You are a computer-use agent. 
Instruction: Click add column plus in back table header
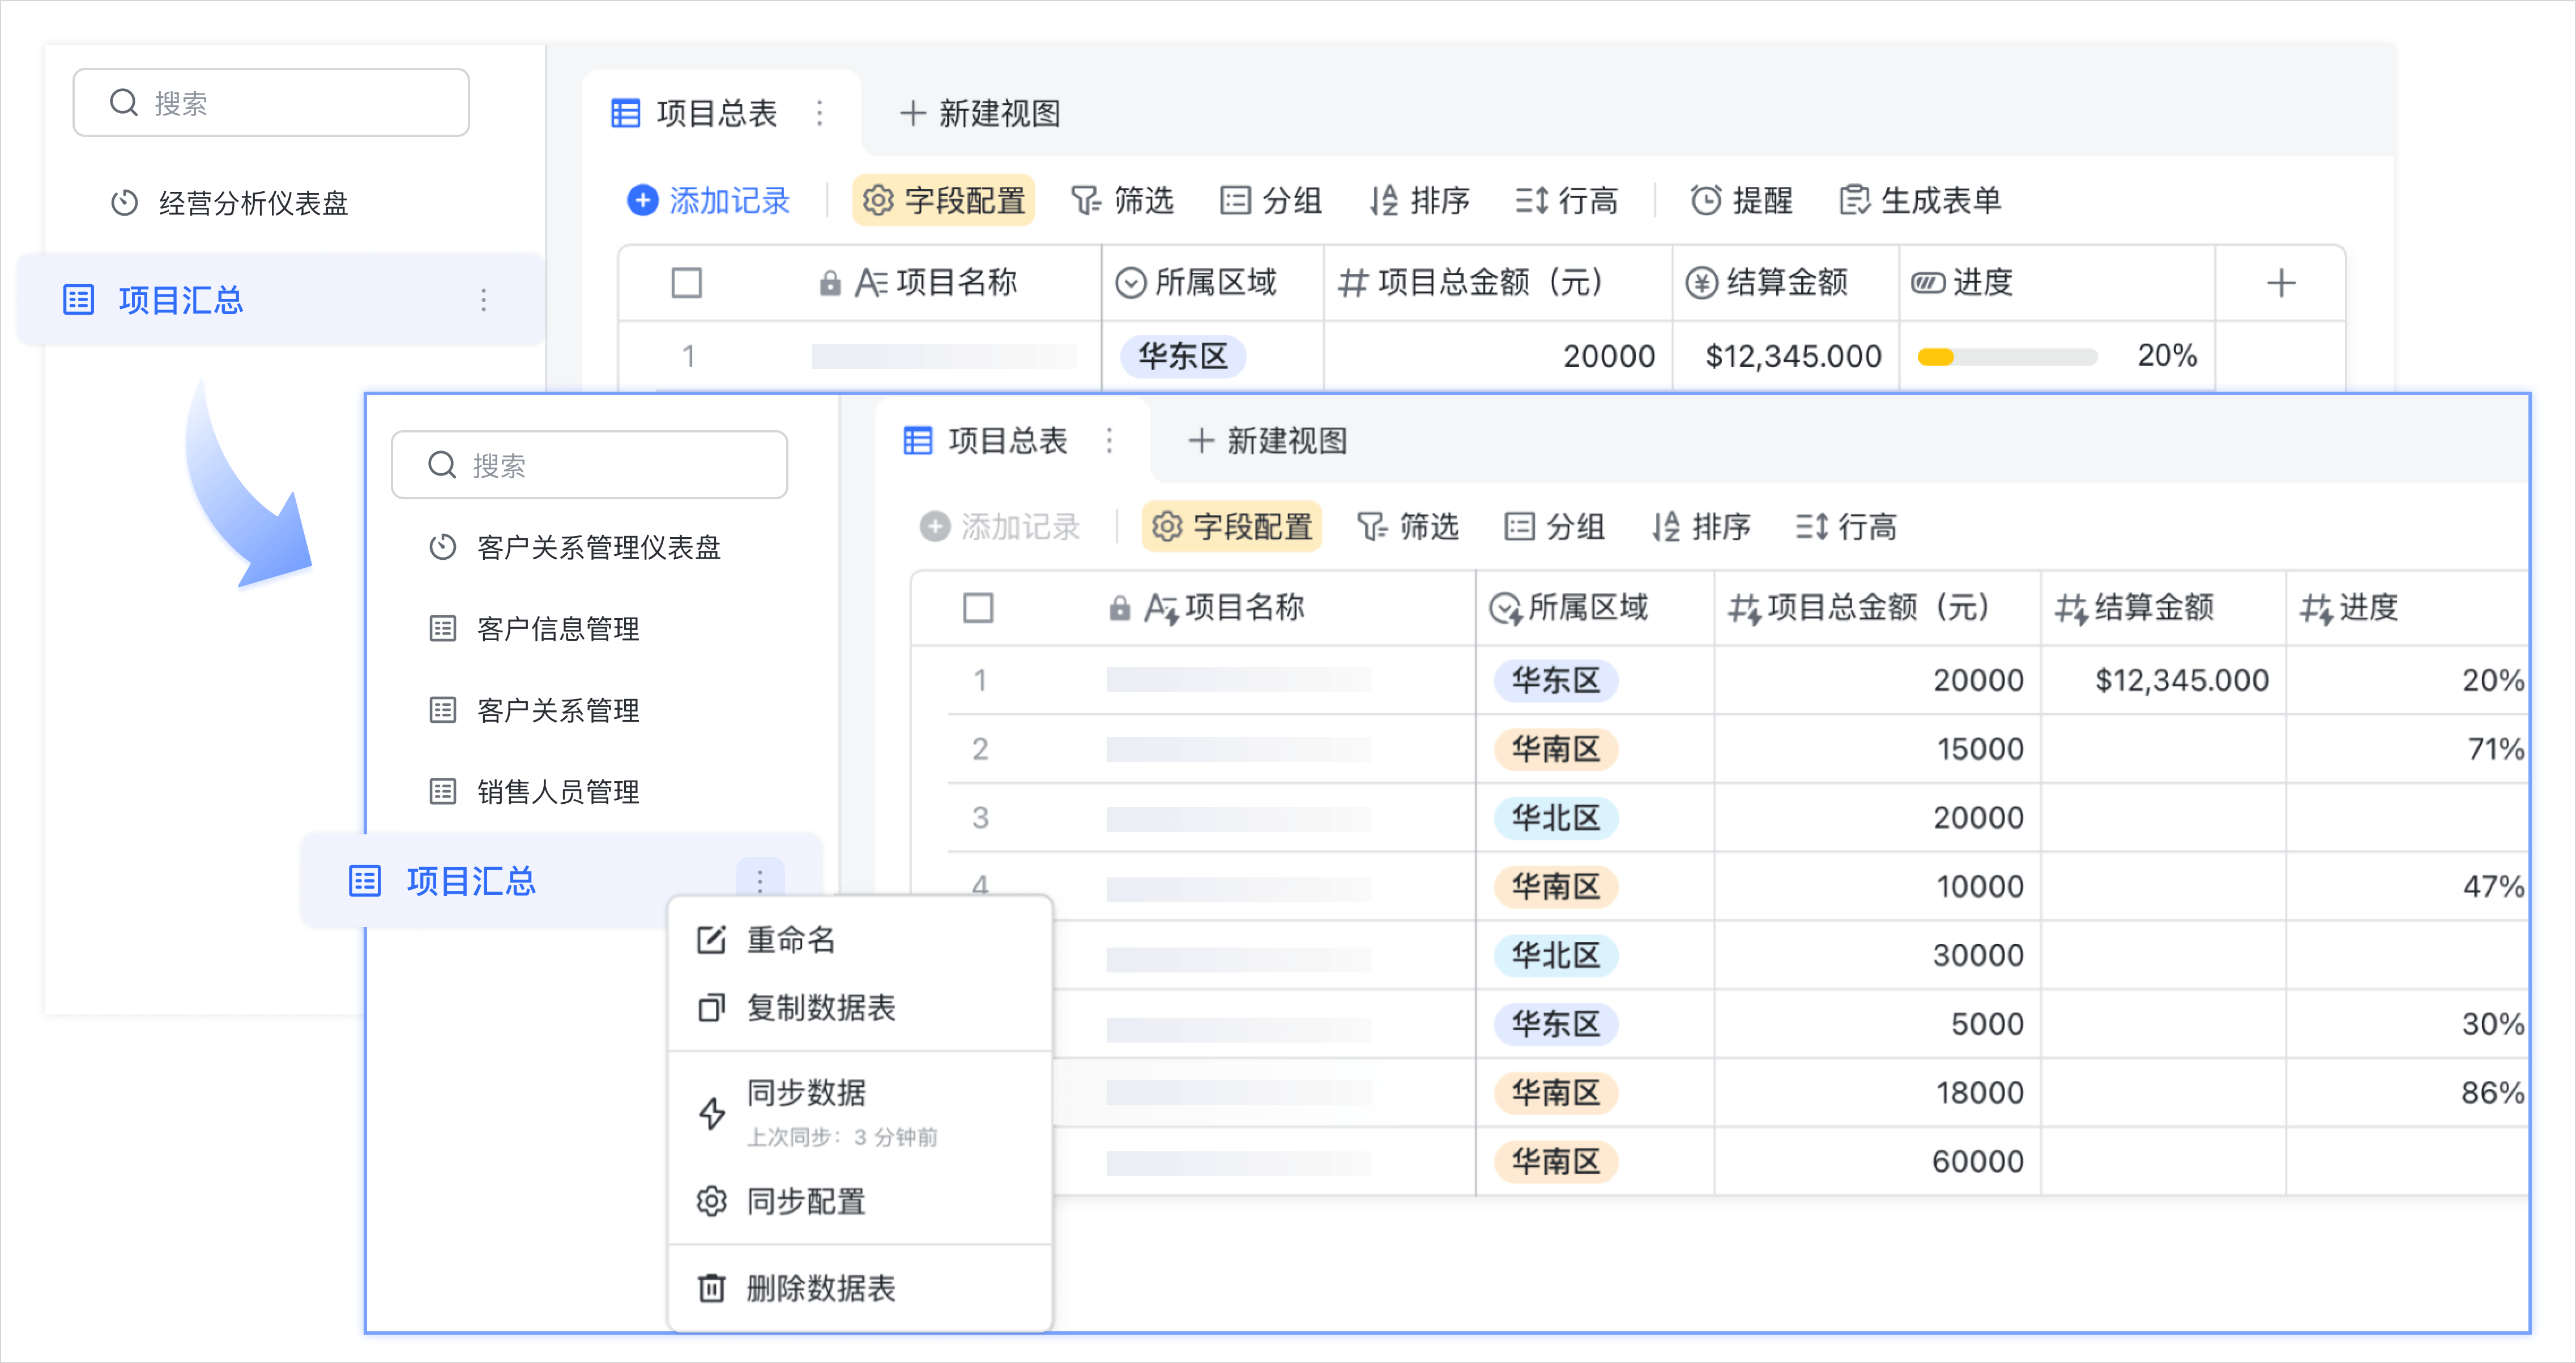[2281, 283]
